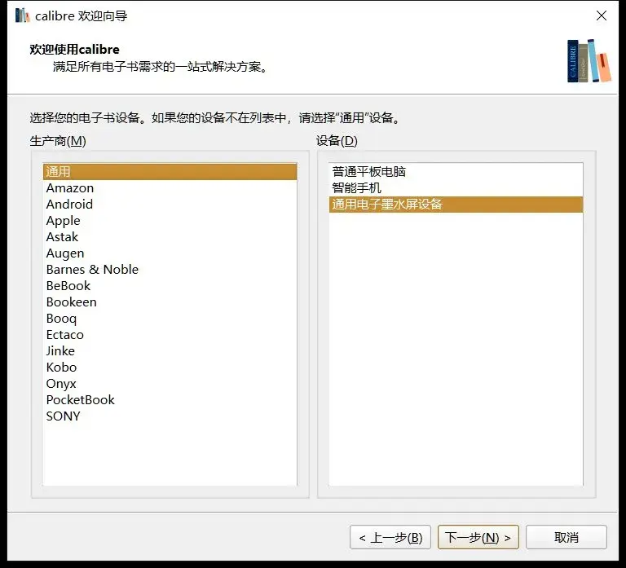
Task: Select Astak manufacturer
Action: pos(170,236)
